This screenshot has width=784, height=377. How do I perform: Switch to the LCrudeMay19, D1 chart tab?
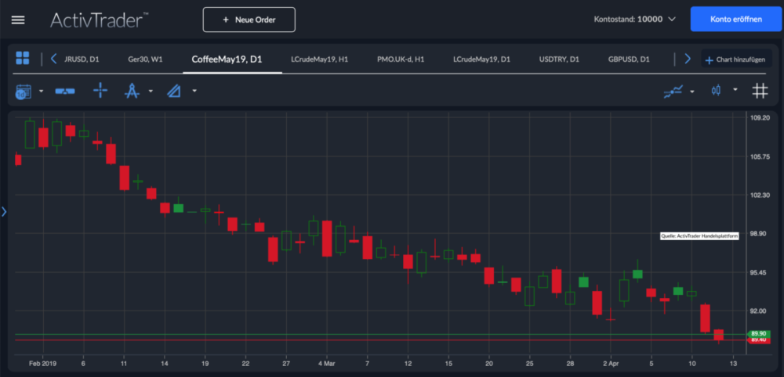point(481,59)
